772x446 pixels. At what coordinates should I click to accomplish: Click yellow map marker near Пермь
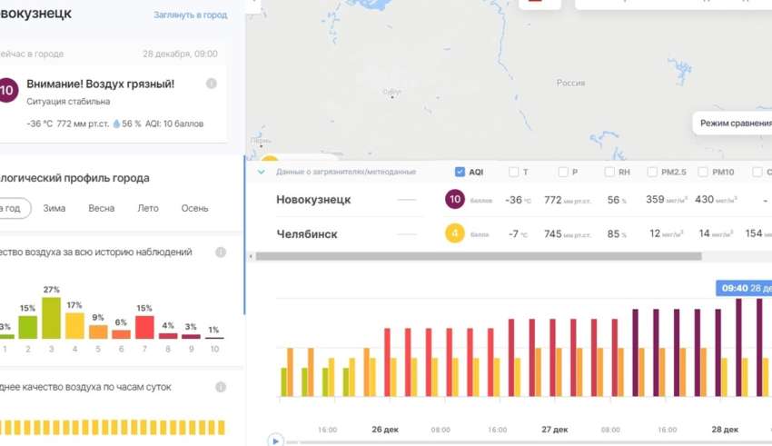270,162
